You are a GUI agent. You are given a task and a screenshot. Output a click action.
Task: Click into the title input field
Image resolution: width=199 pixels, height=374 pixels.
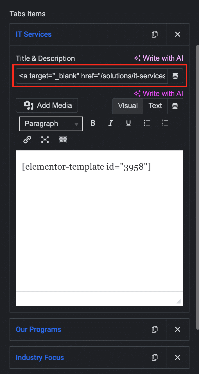tap(92, 76)
